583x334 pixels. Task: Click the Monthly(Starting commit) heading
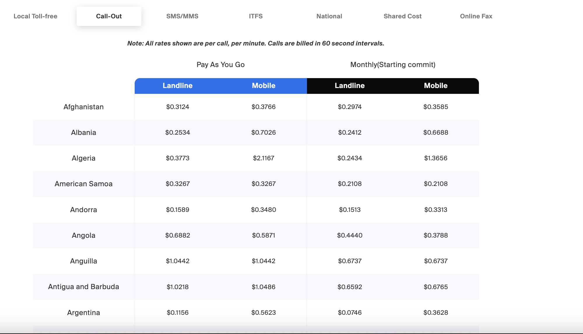point(393,65)
